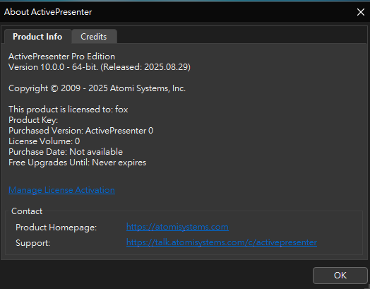Click the Purchased Version line
Image resolution: width=370 pixels, height=289 pixels.
(x=81, y=131)
